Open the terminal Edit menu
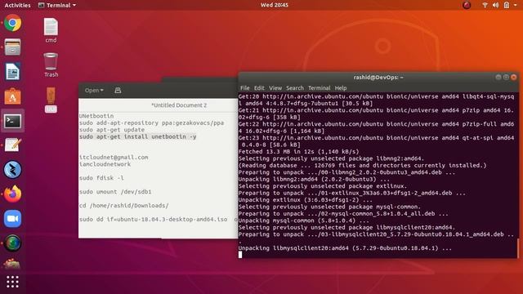This screenshot has width=523, height=294. click(259, 88)
